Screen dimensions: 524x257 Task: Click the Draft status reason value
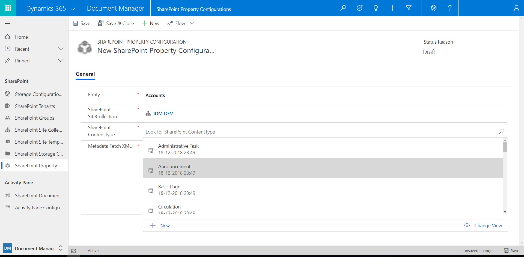(429, 52)
